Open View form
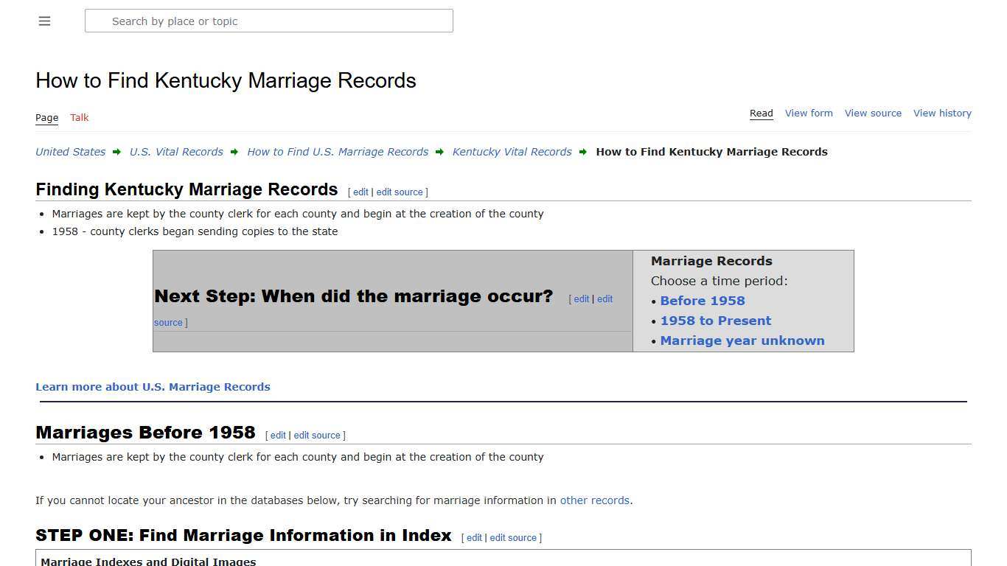The height and width of the screenshot is (566, 1007). pos(809,113)
